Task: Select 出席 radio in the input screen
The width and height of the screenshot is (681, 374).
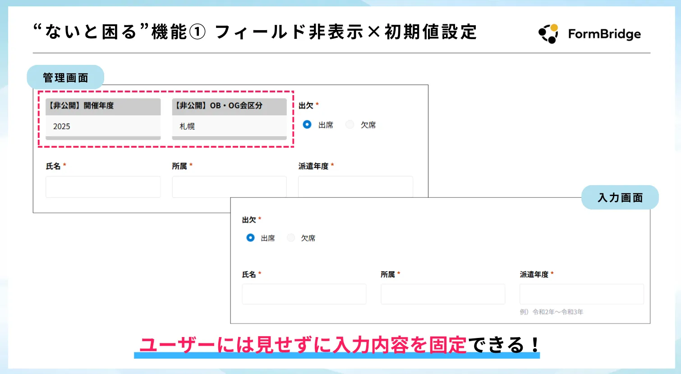Action: pyautogui.click(x=250, y=237)
